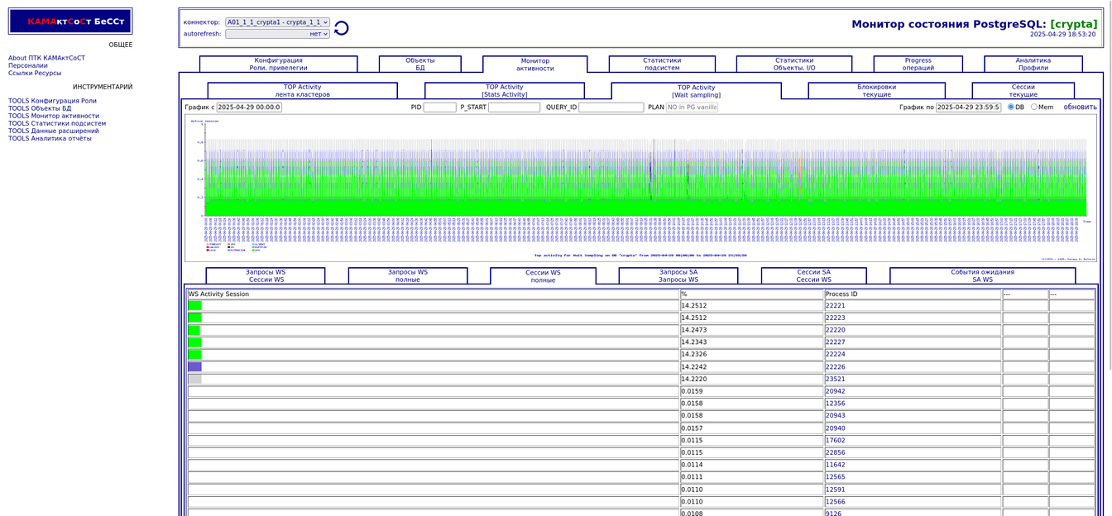Open process ID 22221 link
The image size is (1112, 516).
[835, 306]
